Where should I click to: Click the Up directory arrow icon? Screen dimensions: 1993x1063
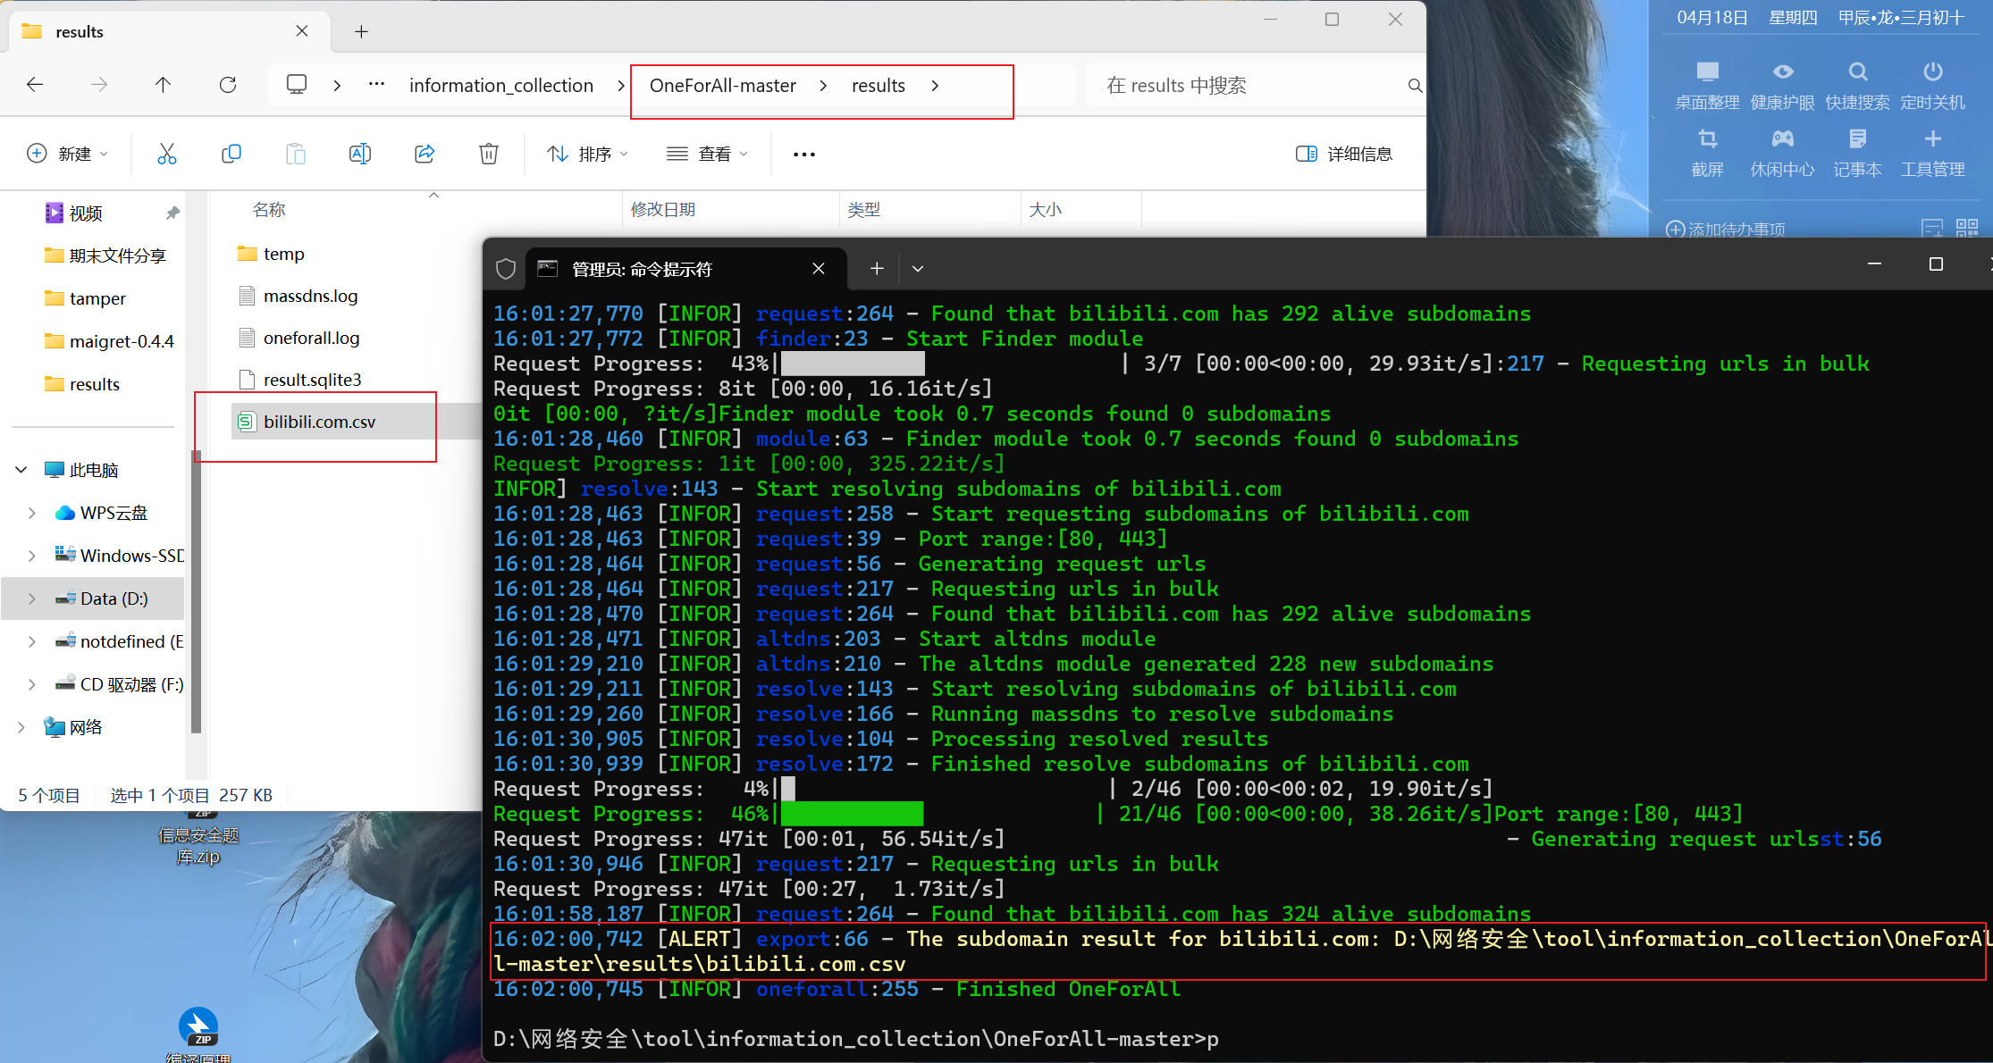pyautogui.click(x=163, y=85)
